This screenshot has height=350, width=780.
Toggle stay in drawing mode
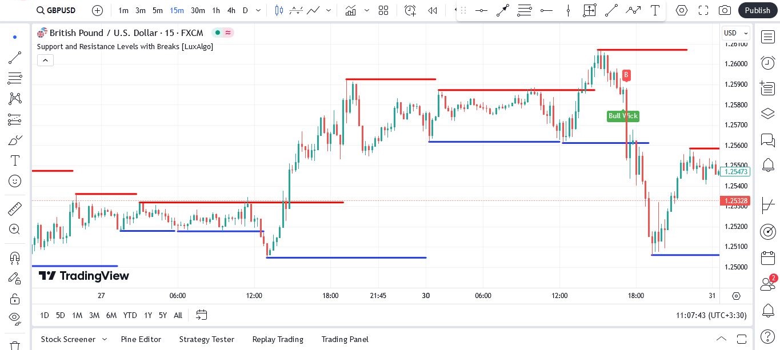tap(15, 278)
